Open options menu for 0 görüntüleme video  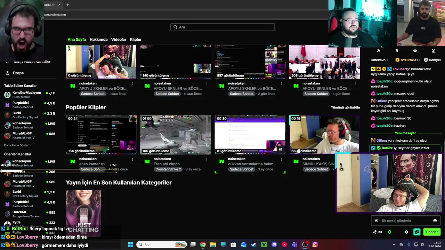pyautogui.click(x=132, y=84)
